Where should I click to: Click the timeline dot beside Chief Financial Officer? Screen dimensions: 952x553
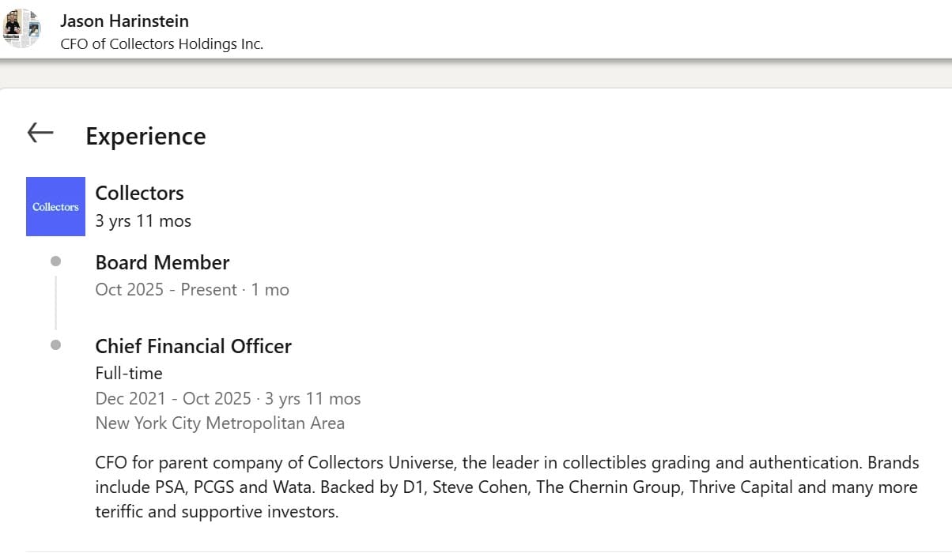click(x=55, y=344)
